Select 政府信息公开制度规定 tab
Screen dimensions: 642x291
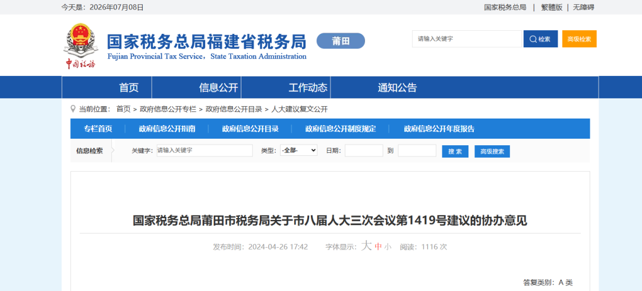coord(341,129)
